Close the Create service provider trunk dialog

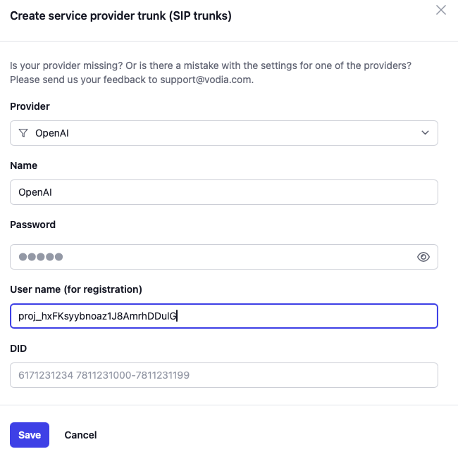pyautogui.click(x=441, y=10)
